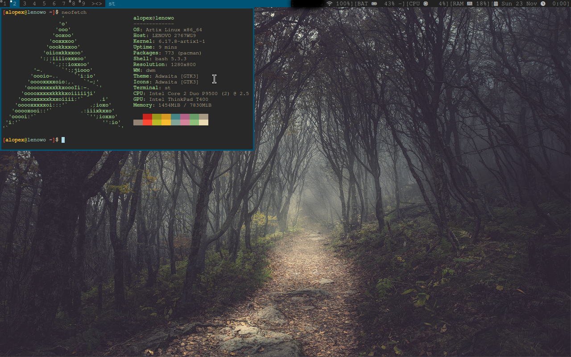Click the 'Host: LENOVO 2767WG9' line

[x=165, y=36]
